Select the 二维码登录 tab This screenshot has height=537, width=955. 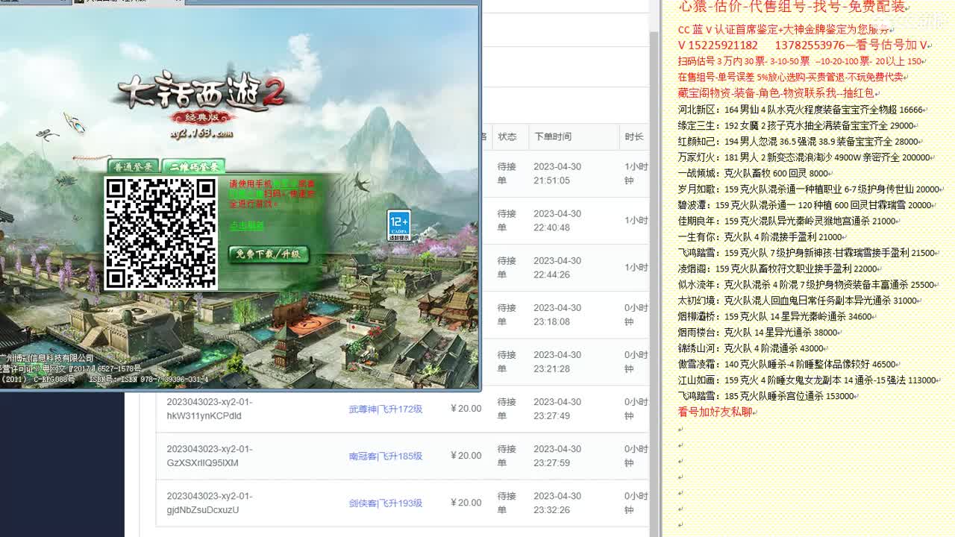(193, 167)
